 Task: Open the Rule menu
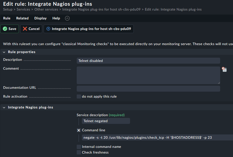(x=7, y=18)
